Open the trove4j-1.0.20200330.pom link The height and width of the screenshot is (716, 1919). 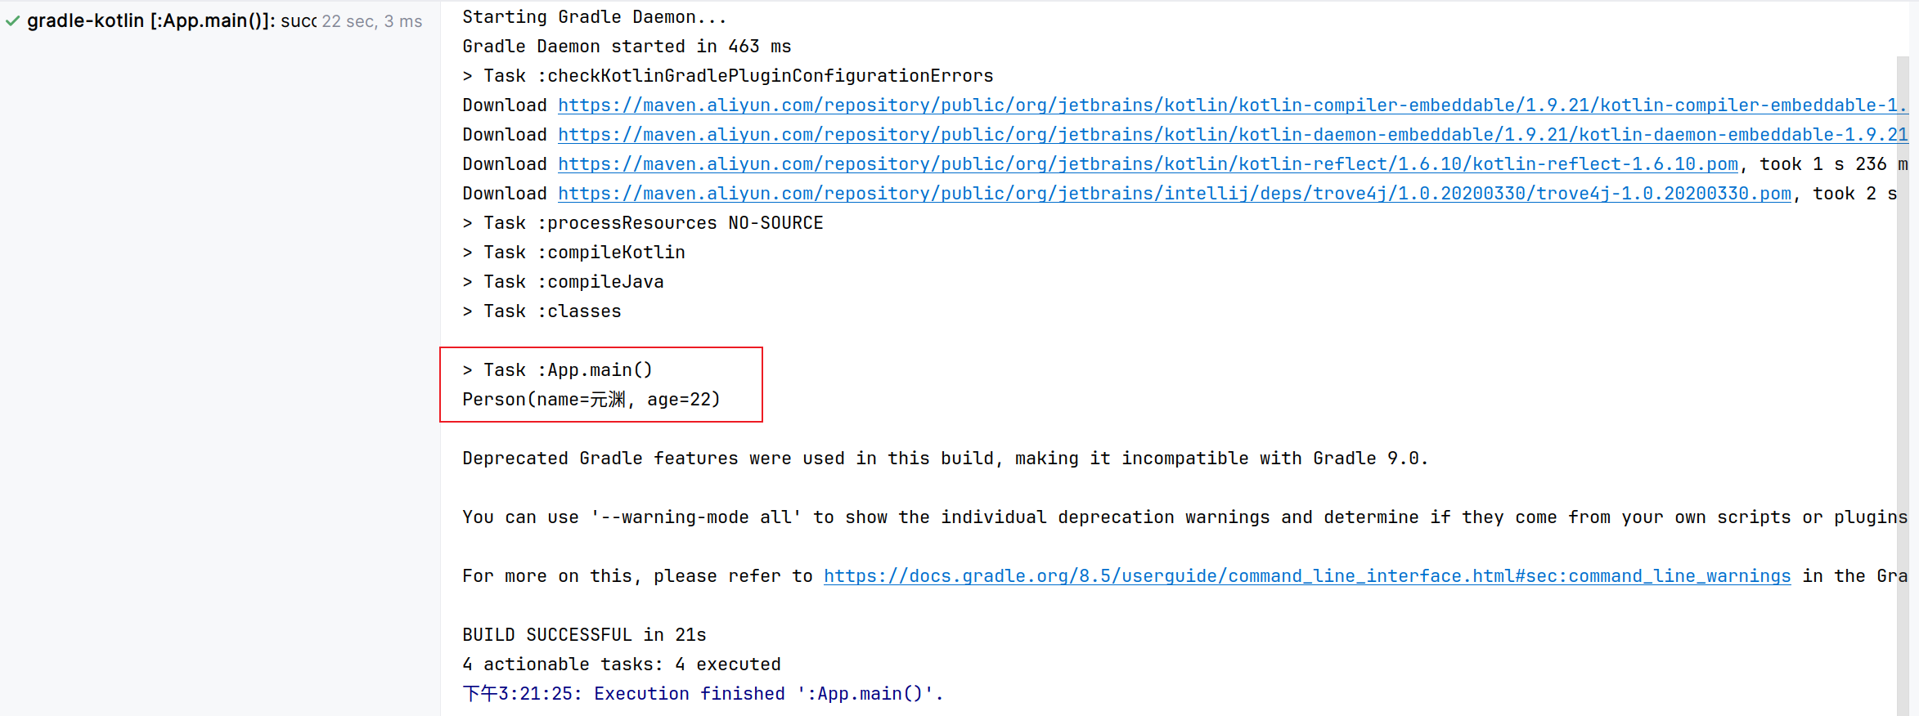click(x=1175, y=194)
